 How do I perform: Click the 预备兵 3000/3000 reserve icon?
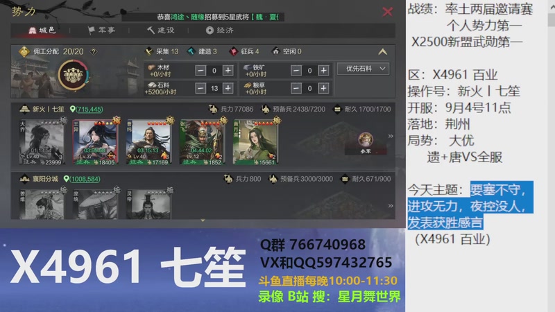(x=273, y=179)
